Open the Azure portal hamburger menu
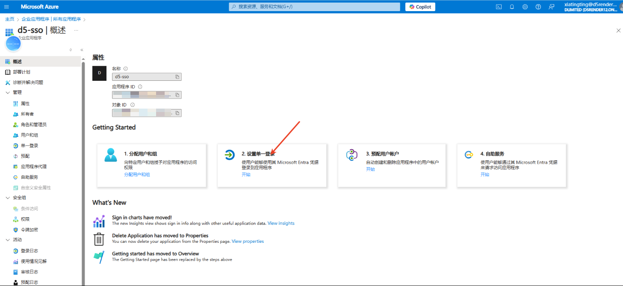 click(x=6, y=7)
